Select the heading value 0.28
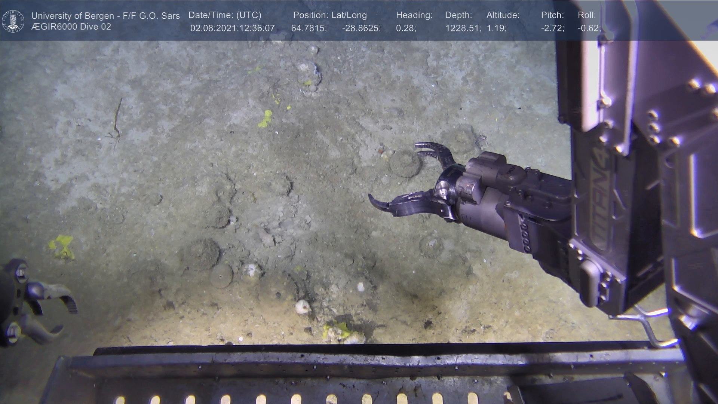The width and height of the screenshot is (718, 404). [406, 28]
